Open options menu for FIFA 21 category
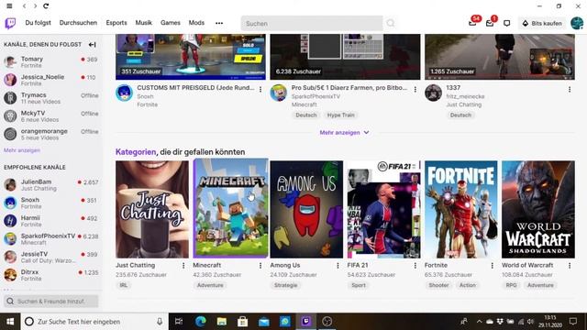Image resolution: width=587 pixels, height=330 pixels. [415, 266]
